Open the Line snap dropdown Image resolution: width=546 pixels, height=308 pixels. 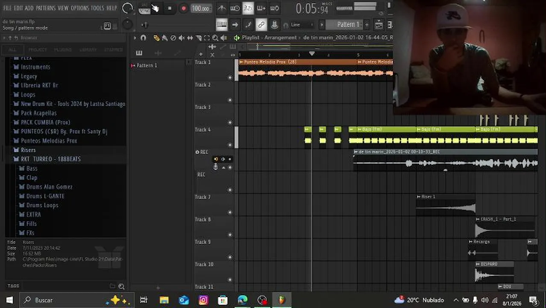pyautogui.click(x=302, y=25)
